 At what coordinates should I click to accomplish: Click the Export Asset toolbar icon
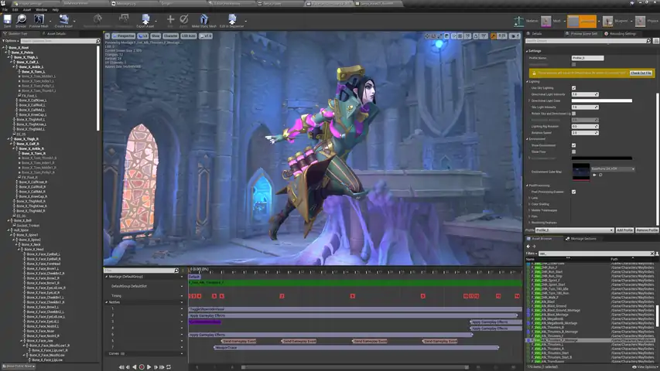pos(145,19)
